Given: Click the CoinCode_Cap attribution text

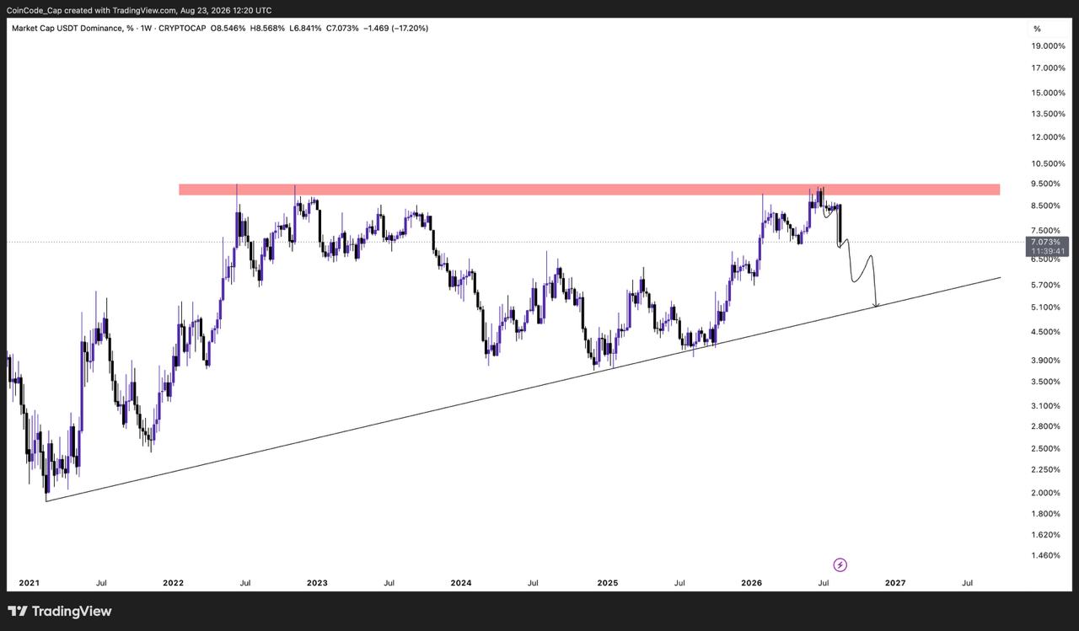Looking at the screenshot, I should [x=139, y=10].
